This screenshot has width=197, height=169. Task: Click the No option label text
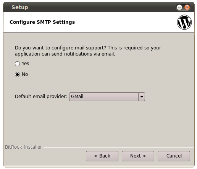tap(25, 74)
